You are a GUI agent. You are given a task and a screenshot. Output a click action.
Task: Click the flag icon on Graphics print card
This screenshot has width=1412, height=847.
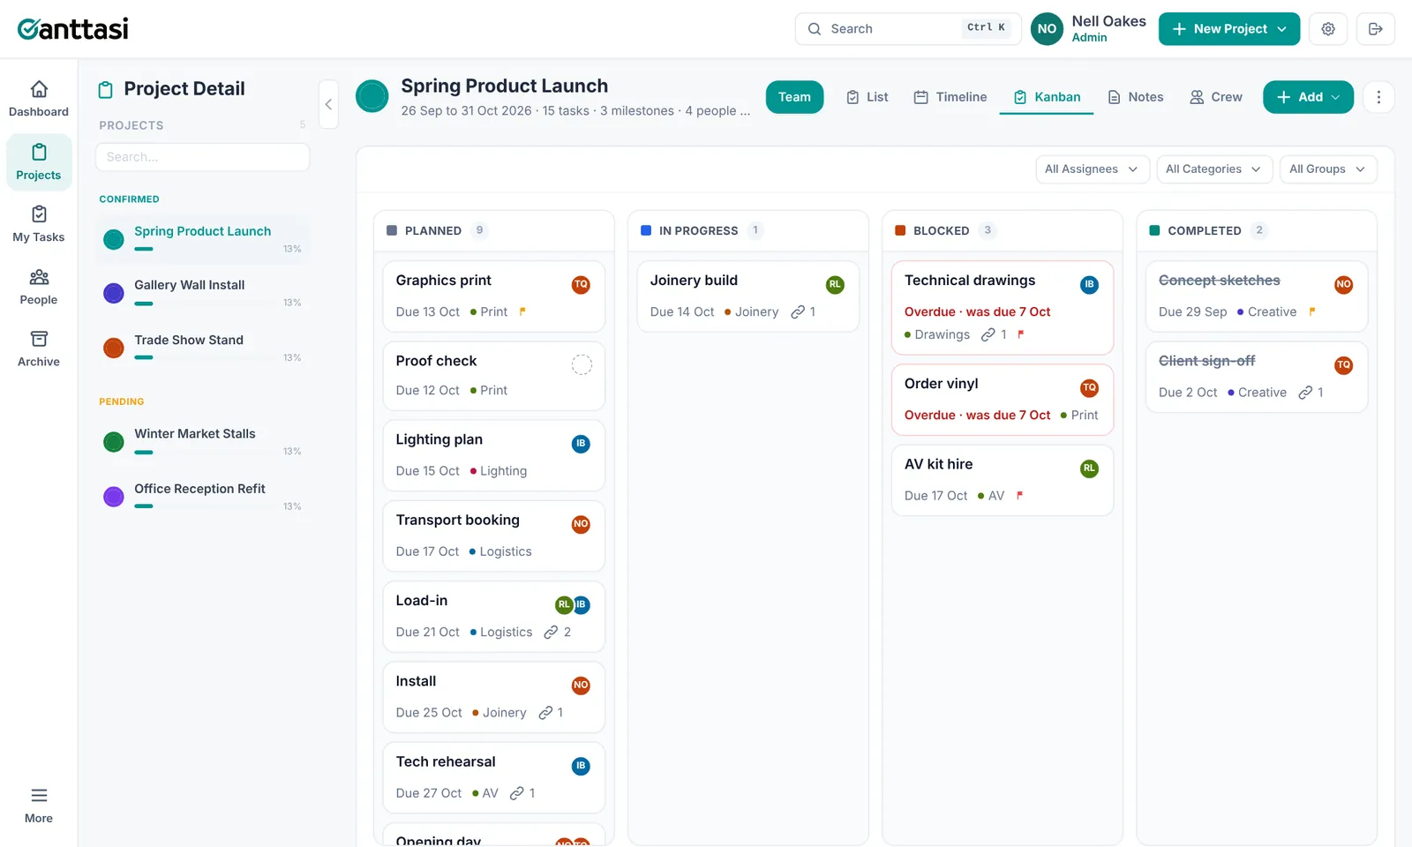522,311
